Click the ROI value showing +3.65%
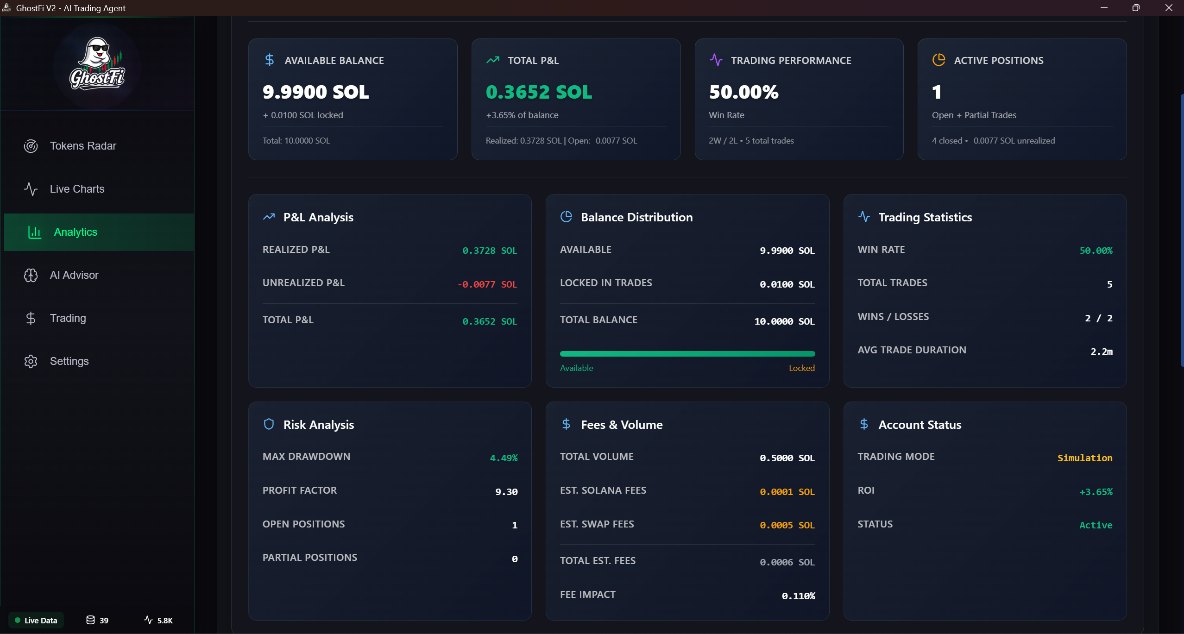Screen dimensions: 1184x634 click(1095, 491)
